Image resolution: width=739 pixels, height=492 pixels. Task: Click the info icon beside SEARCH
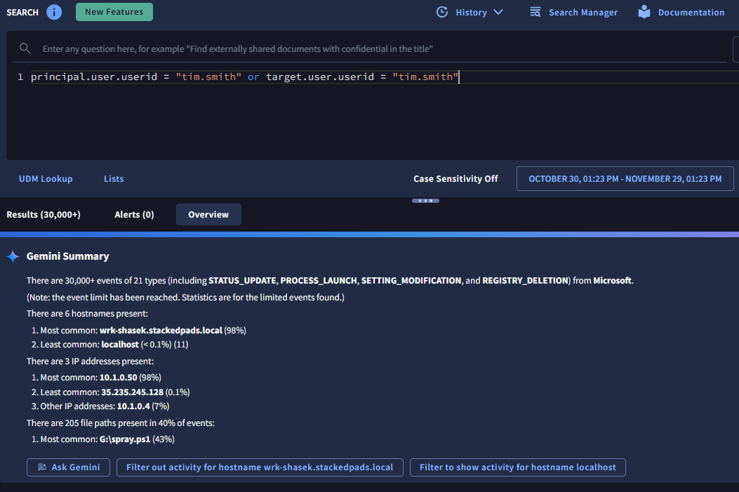click(54, 12)
